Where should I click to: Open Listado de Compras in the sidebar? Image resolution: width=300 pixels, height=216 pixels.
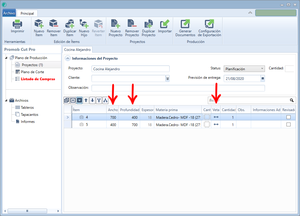pyautogui.click(x=38, y=79)
